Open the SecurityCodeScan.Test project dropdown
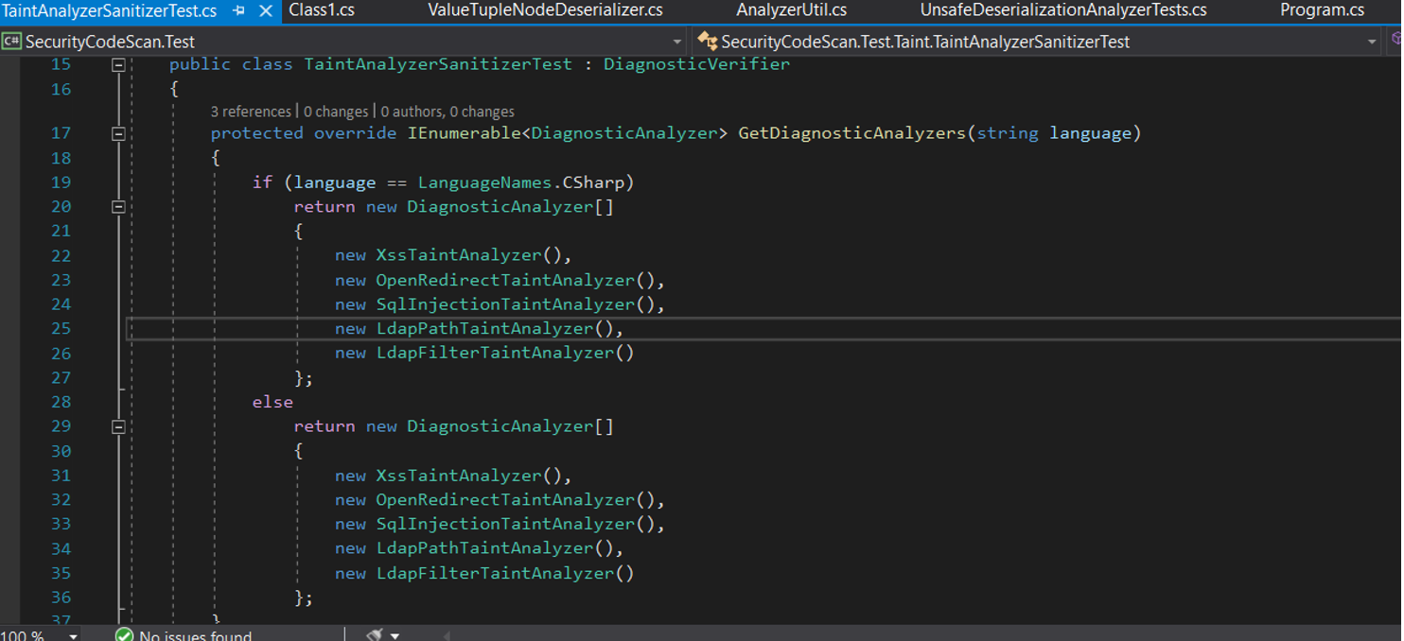This screenshot has width=1404, height=641. [676, 42]
